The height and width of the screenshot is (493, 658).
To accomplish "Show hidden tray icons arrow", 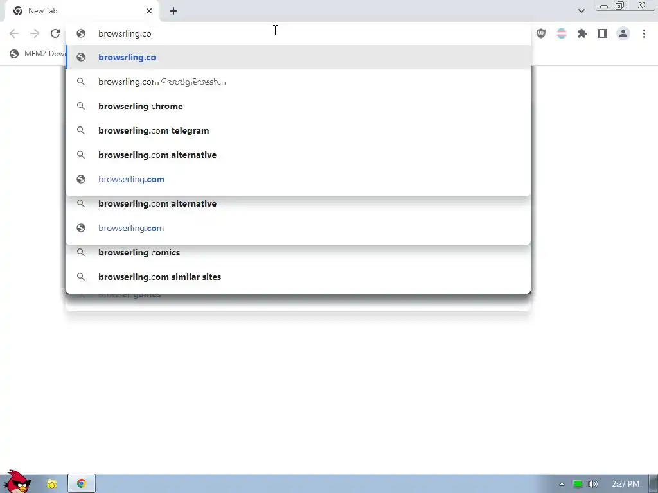I will (562, 484).
